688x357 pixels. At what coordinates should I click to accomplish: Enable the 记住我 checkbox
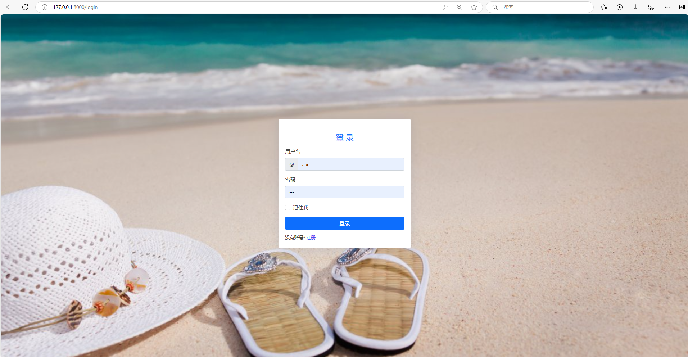pos(288,208)
